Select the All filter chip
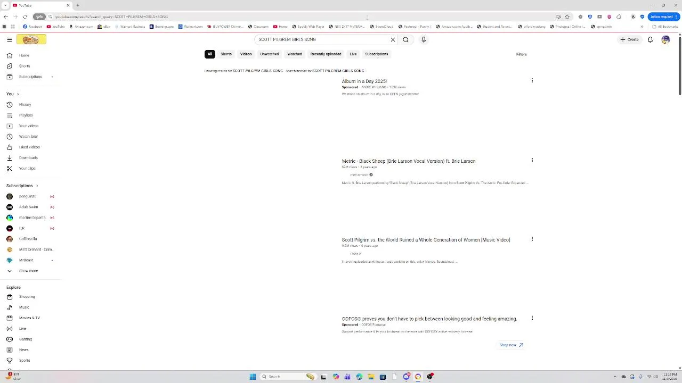Screen dimensions: 682x383 (210, 54)
